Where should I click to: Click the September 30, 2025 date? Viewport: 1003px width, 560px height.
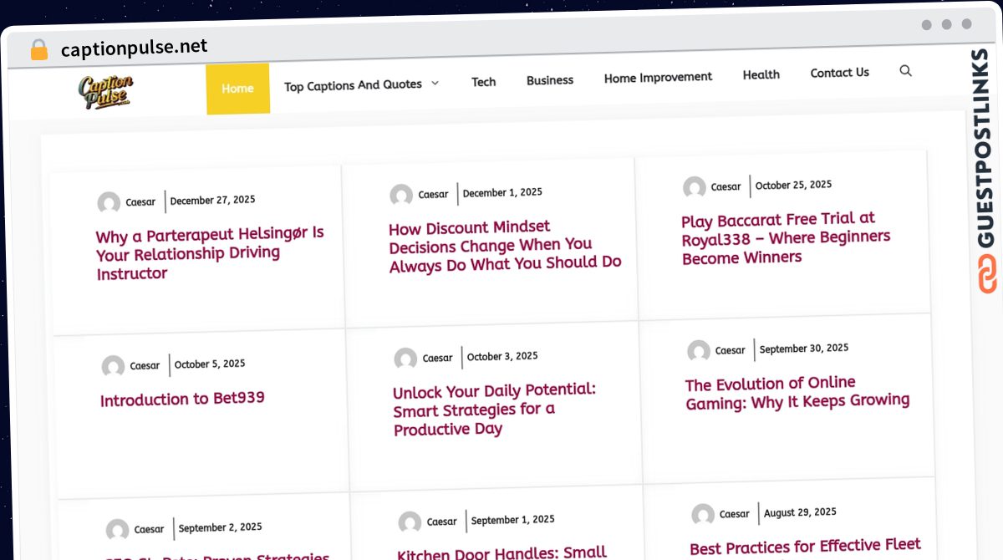coord(804,349)
